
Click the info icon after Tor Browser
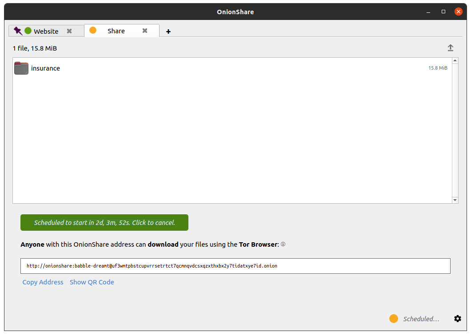(x=283, y=244)
